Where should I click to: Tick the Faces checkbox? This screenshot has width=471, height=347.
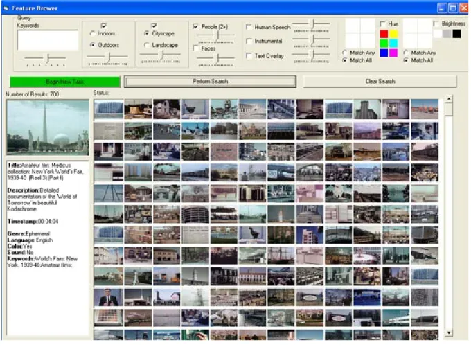click(x=196, y=48)
